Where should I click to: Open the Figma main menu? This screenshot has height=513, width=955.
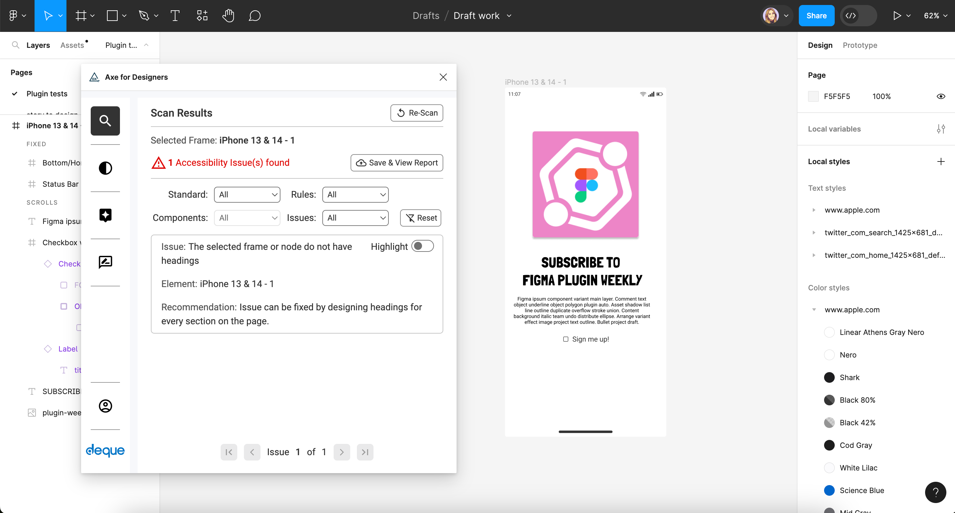tap(17, 16)
